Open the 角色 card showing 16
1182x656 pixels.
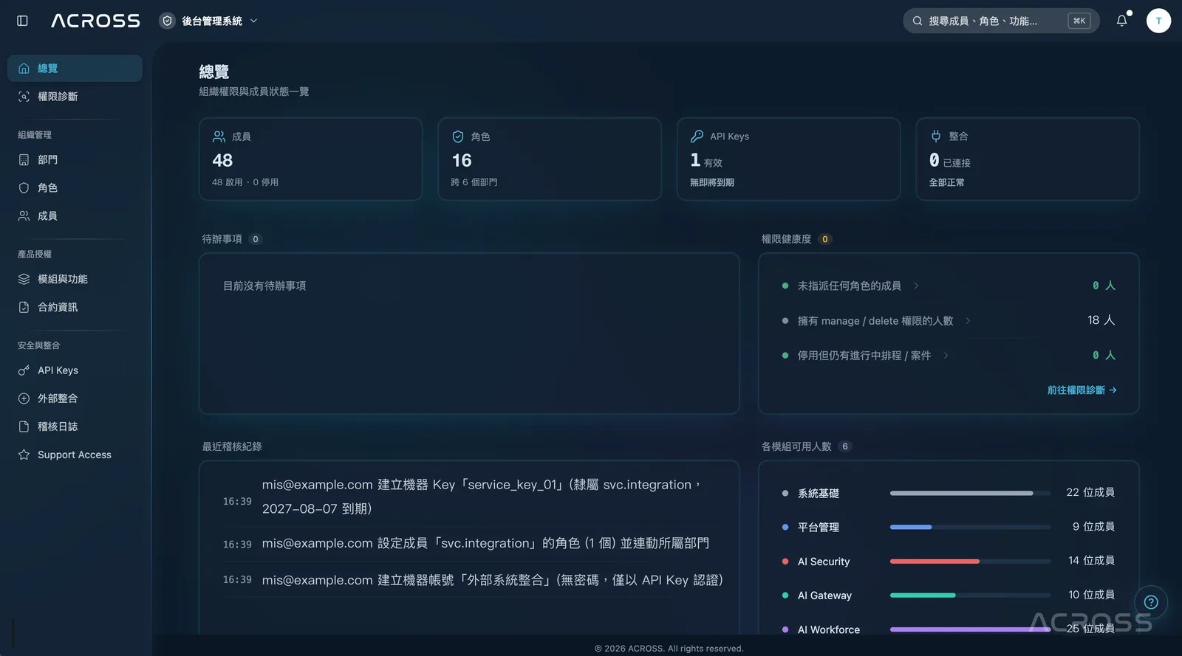(550, 159)
